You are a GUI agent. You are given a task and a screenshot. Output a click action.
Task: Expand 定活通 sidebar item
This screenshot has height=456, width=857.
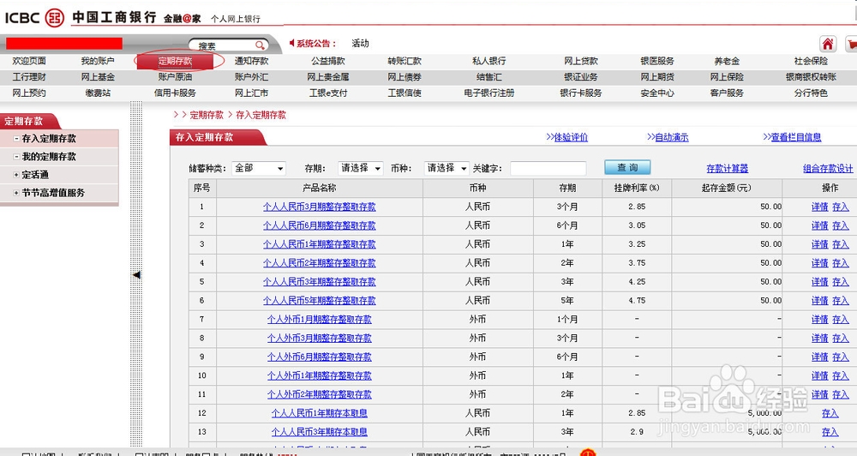pyautogui.click(x=16, y=175)
